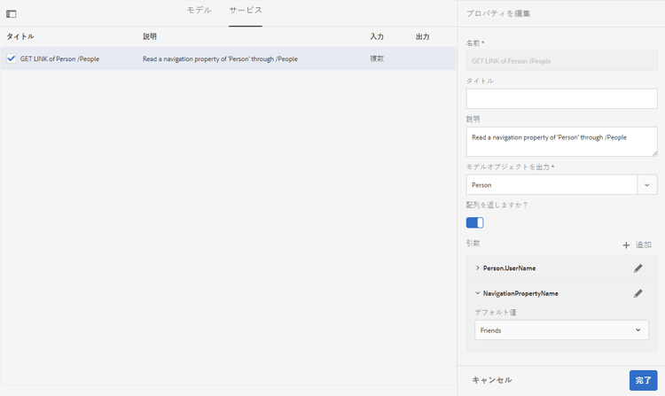Edit the NavigationPropertyName argument with the pencil
This screenshot has width=665, height=396.
point(638,293)
